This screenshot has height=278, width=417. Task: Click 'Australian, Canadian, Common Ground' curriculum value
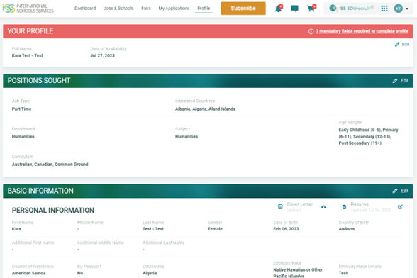pos(50,165)
